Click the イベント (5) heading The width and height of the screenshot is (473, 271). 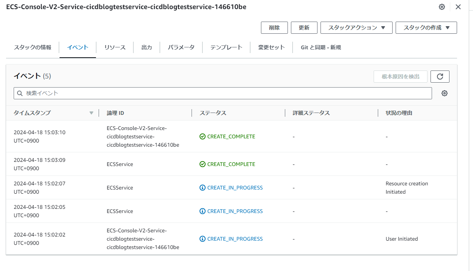(32, 76)
